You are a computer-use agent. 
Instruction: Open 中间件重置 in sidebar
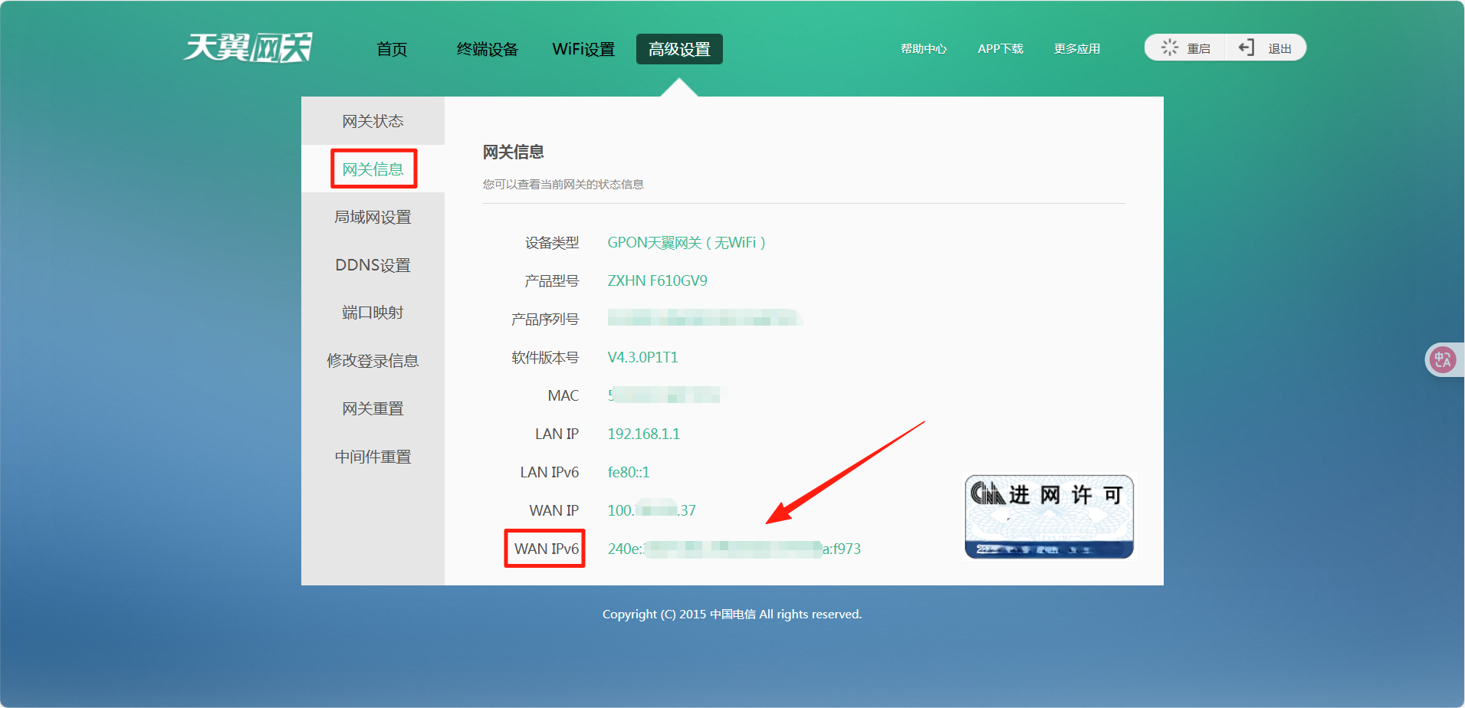(373, 457)
